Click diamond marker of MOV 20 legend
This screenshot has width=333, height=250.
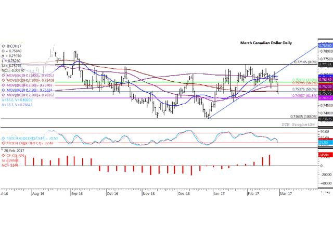(3, 90)
